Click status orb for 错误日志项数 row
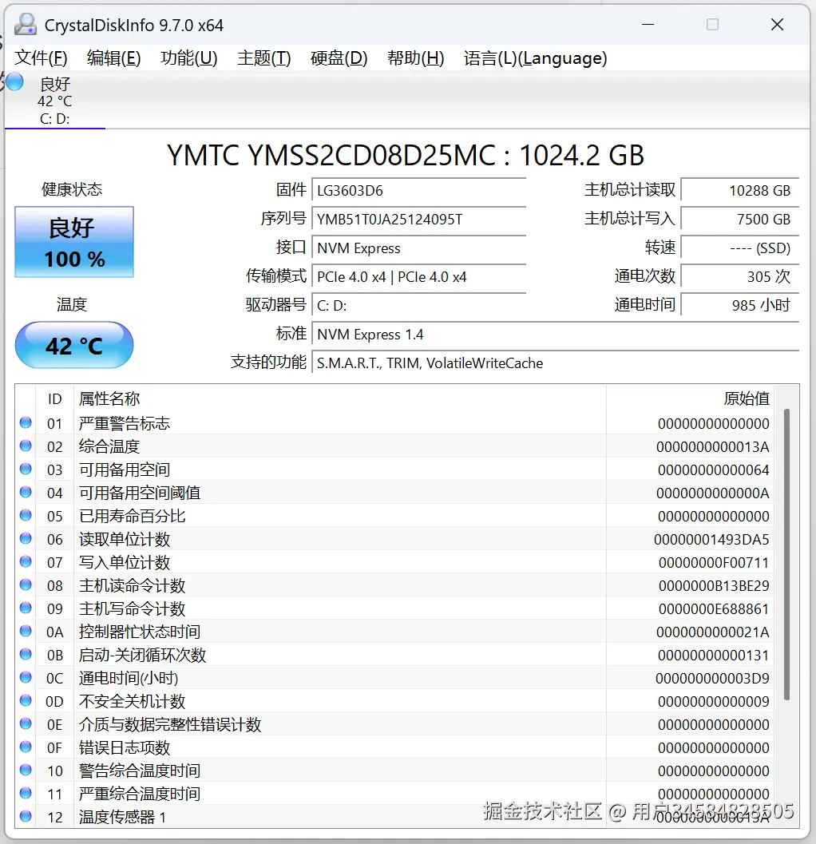The width and height of the screenshot is (816, 844). click(x=26, y=747)
